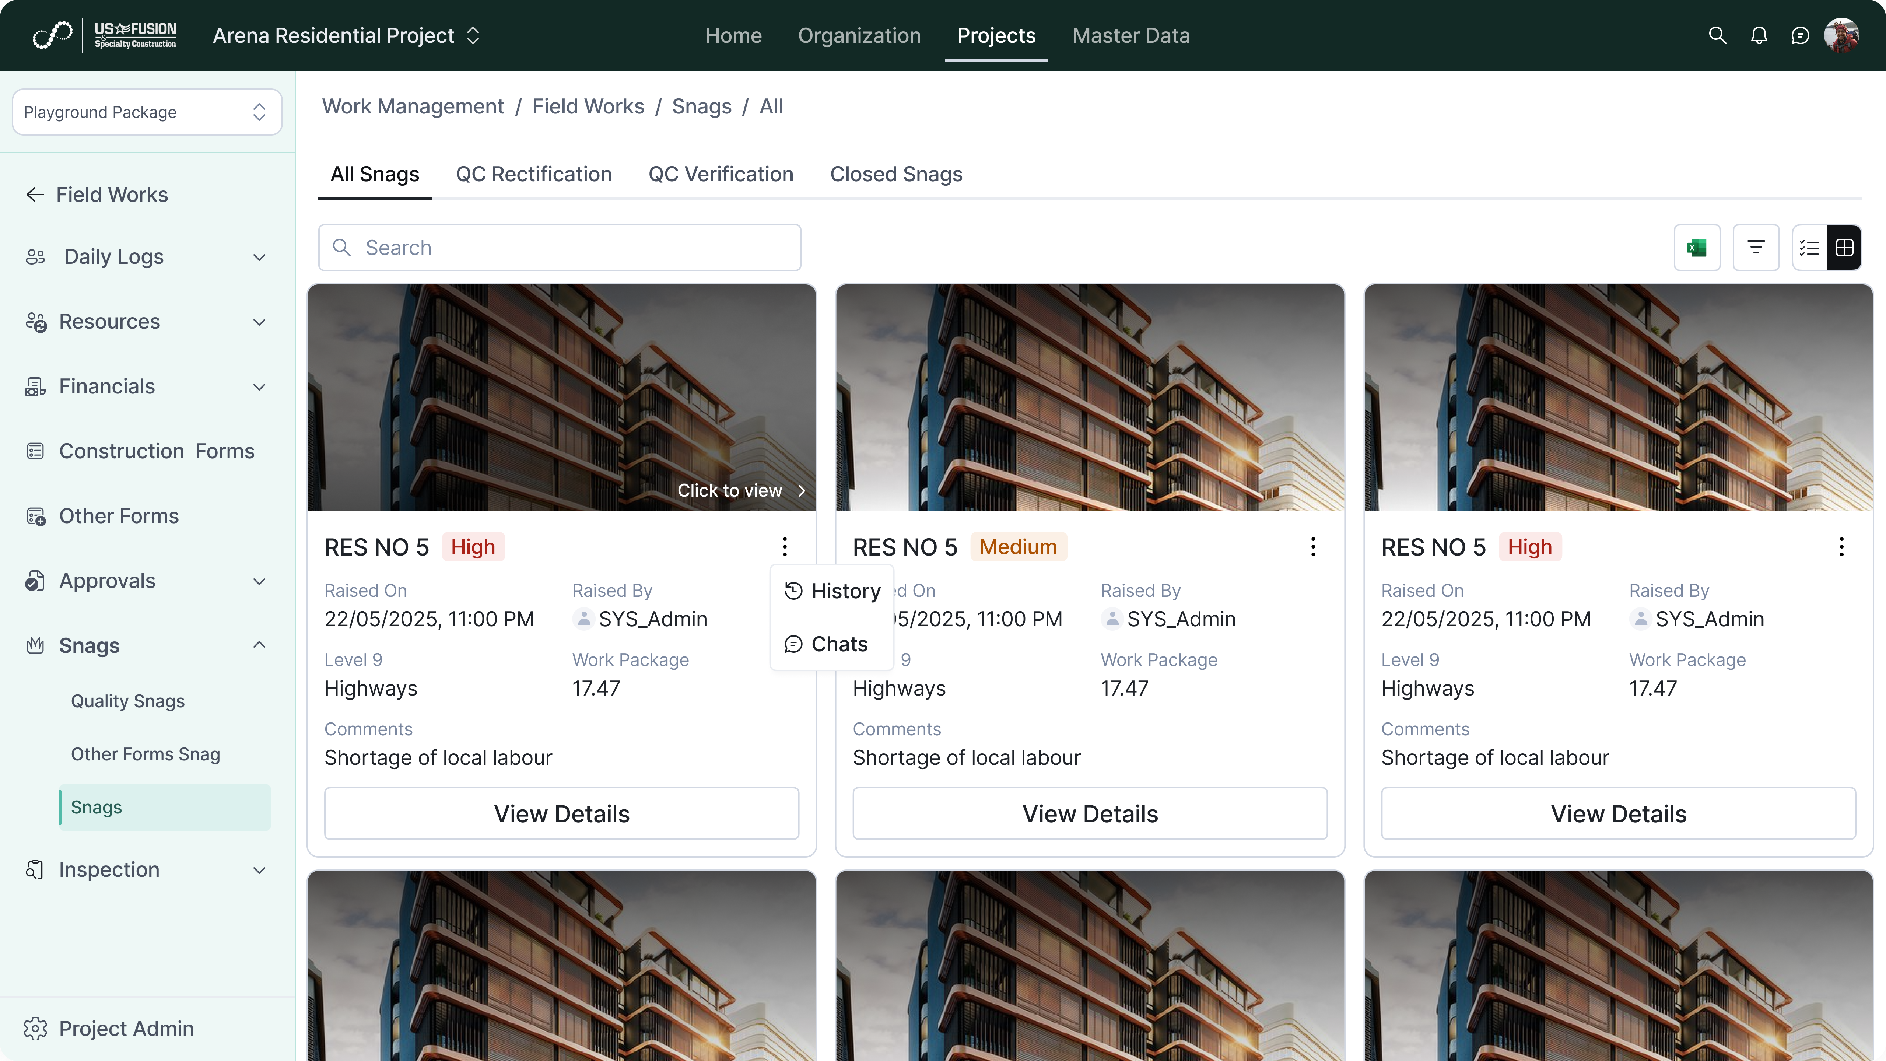Viewport: 1886px width, 1061px height.
Task: Open Work Management breadcrumb
Action: [413, 107]
